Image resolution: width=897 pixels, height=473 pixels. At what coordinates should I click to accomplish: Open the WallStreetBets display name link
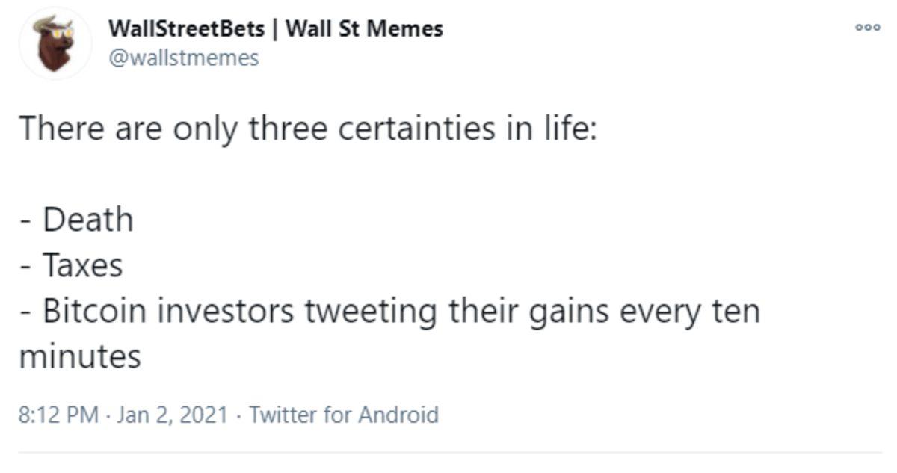(x=186, y=29)
